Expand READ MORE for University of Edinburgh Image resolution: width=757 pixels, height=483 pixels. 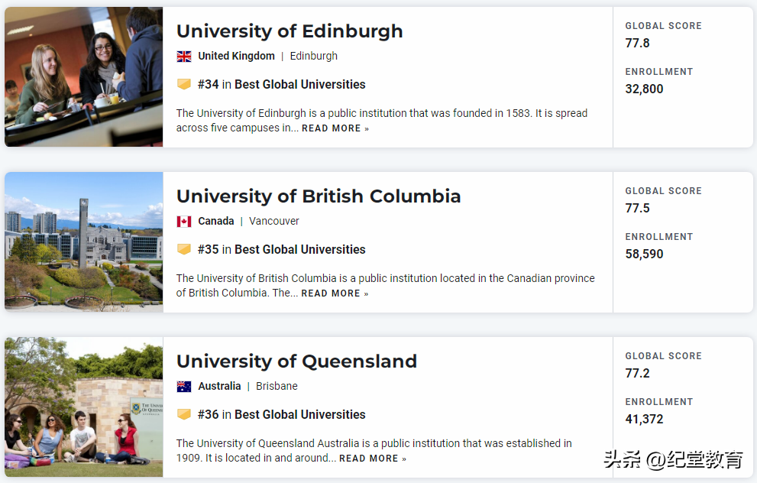click(335, 128)
